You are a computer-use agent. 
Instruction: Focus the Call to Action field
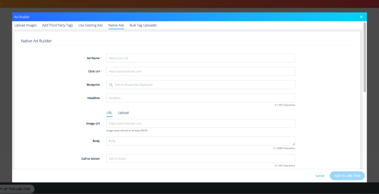200,159
